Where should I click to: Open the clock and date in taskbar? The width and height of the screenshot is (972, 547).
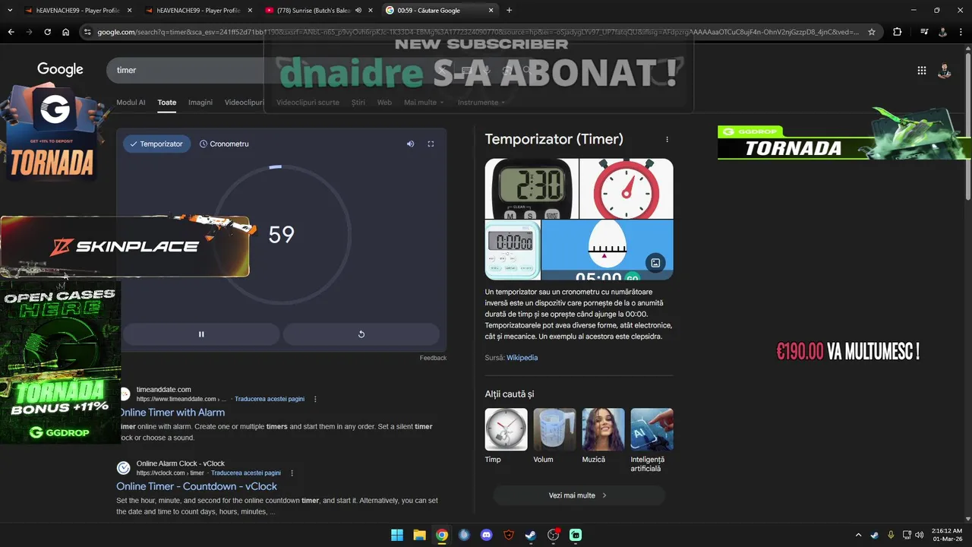tap(946, 535)
